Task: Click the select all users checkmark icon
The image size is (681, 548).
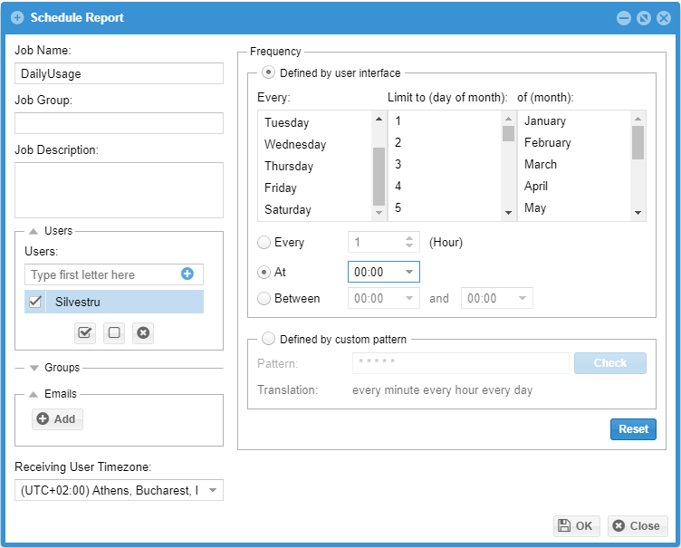Action: 85,332
